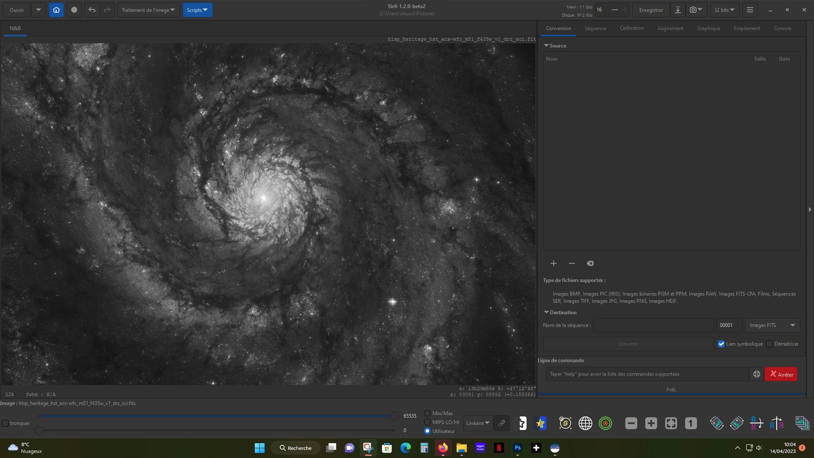Open the dropdown arrow beside Ouvrir
This screenshot has width=814, height=458.
pyautogui.click(x=39, y=10)
